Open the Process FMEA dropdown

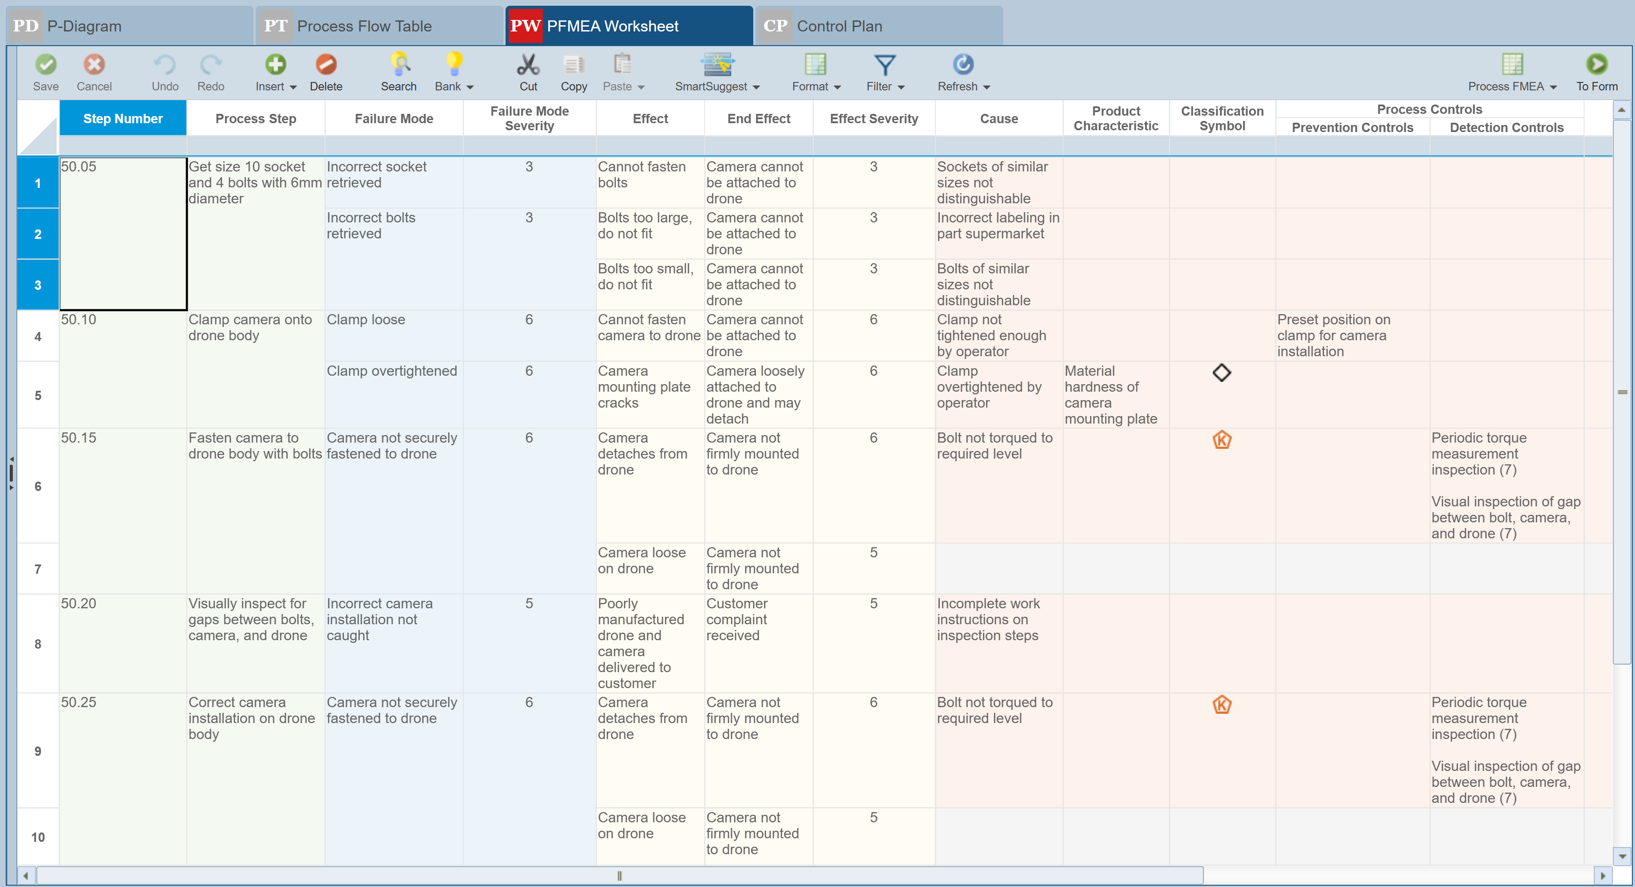point(1553,87)
